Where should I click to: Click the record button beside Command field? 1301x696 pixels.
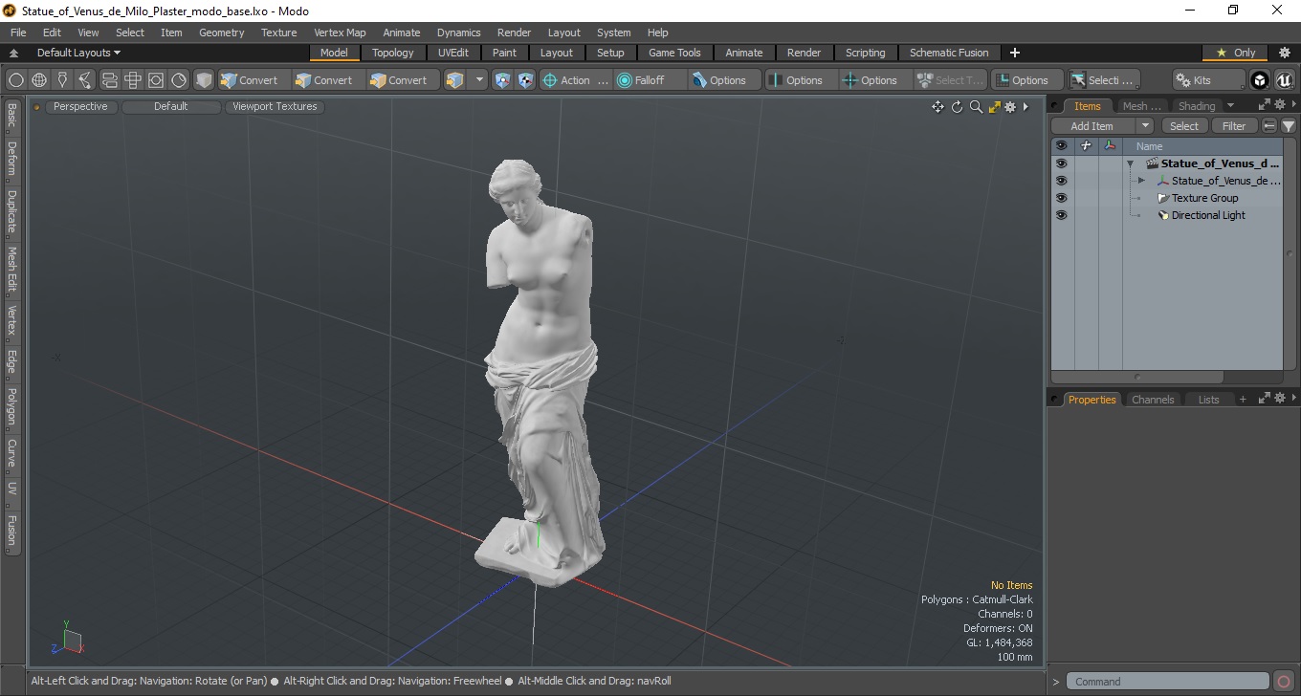(x=1284, y=682)
